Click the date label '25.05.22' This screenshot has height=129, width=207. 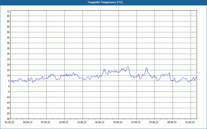coord(154,122)
